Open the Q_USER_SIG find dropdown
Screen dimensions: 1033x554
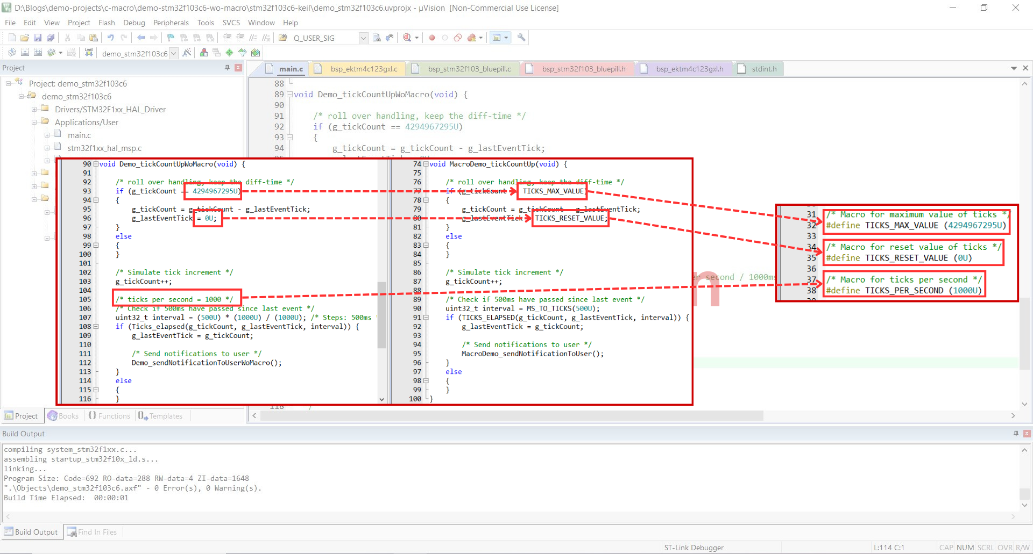(x=363, y=38)
